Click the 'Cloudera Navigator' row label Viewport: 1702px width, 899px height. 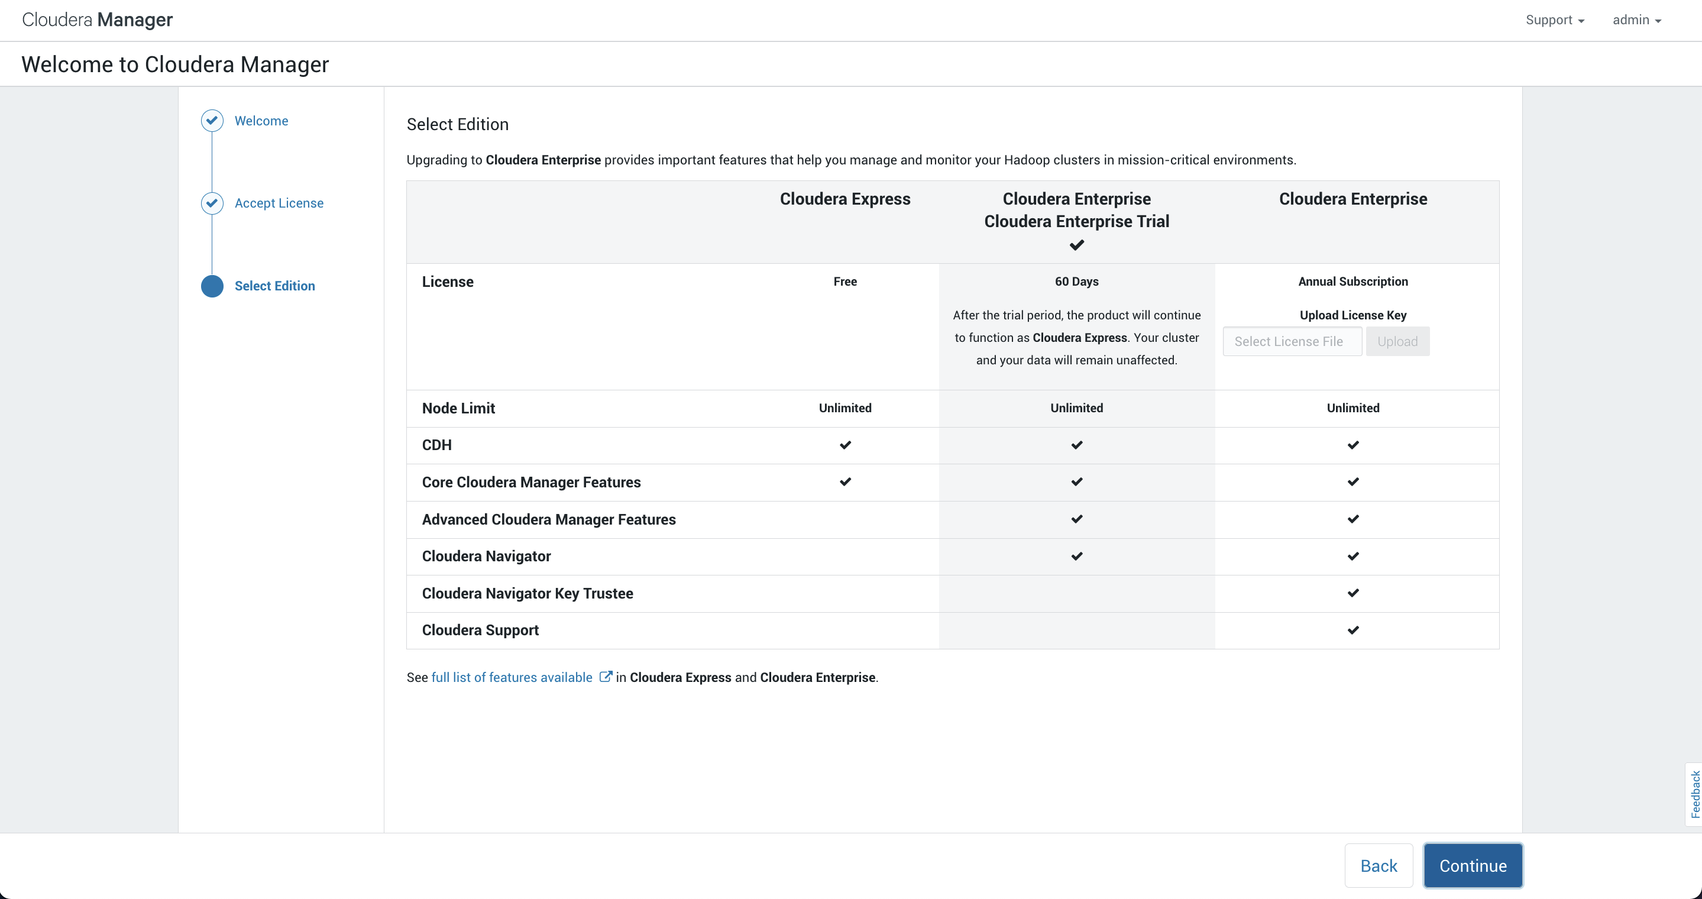pos(486,556)
